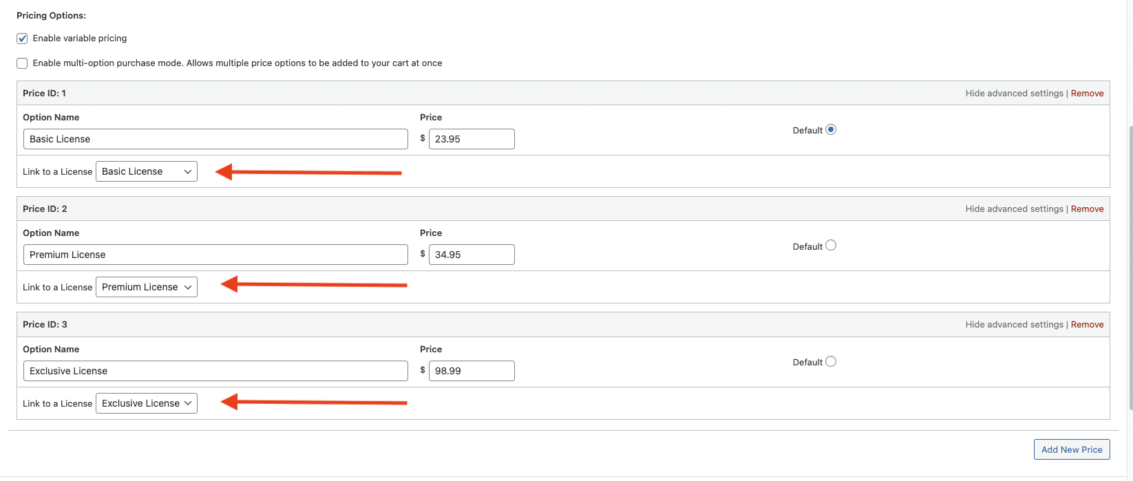Viewport: 1133px width, 481px height.
Task: Select Default radio for Price ID 3
Action: [x=831, y=361]
